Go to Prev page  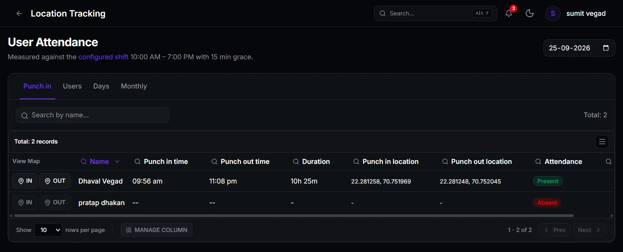(x=555, y=230)
